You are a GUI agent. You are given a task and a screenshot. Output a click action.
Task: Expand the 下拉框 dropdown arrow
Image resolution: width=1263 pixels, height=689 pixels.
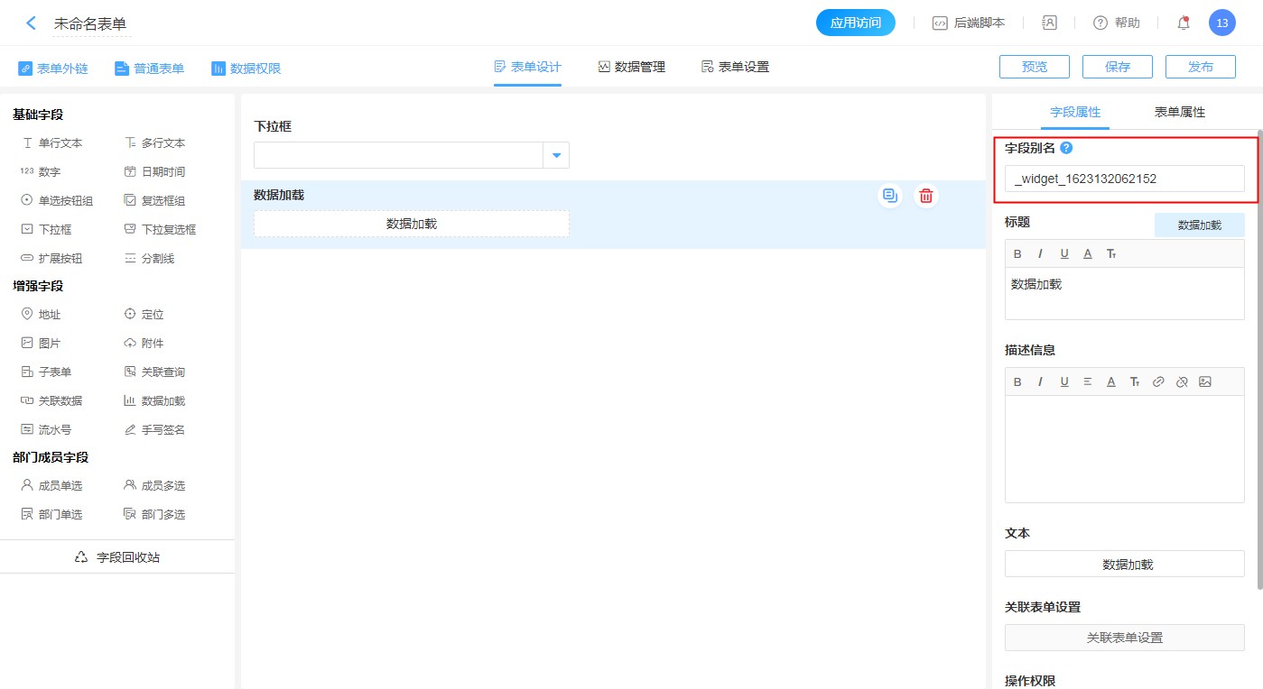pyautogui.click(x=556, y=156)
